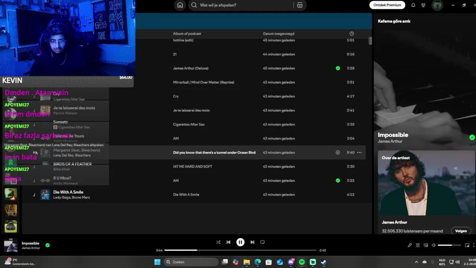Open the connect to device icon

pos(426,245)
